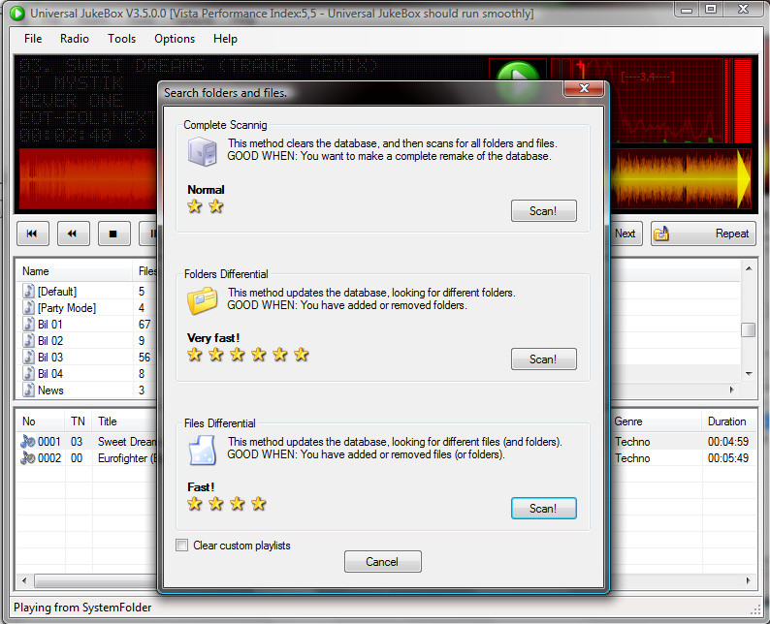770x624 pixels.
Task: Click the track 0002 music icon
Action: [x=28, y=457]
